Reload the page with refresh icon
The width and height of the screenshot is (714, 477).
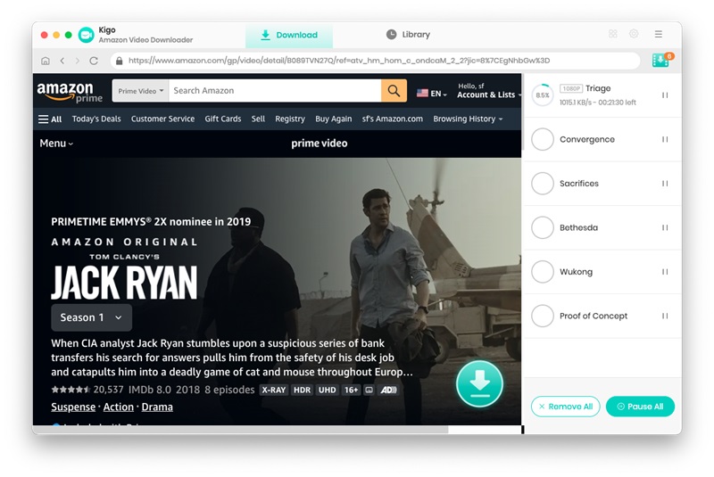point(94,61)
